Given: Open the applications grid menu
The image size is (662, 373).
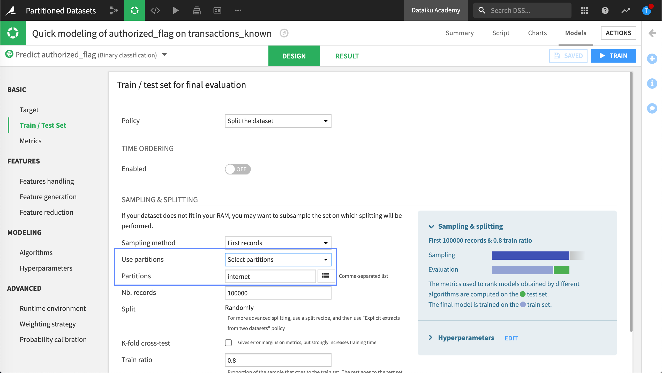Looking at the screenshot, I should click(584, 10).
